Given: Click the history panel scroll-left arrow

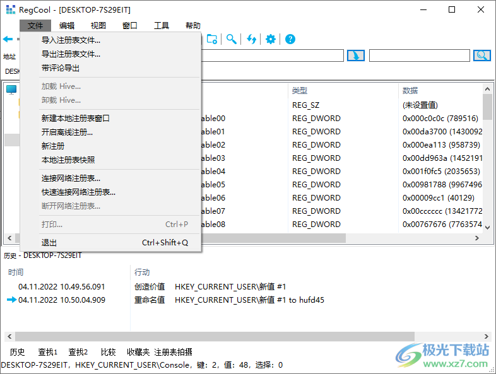Looking at the screenshot, I should click(9, 336).
